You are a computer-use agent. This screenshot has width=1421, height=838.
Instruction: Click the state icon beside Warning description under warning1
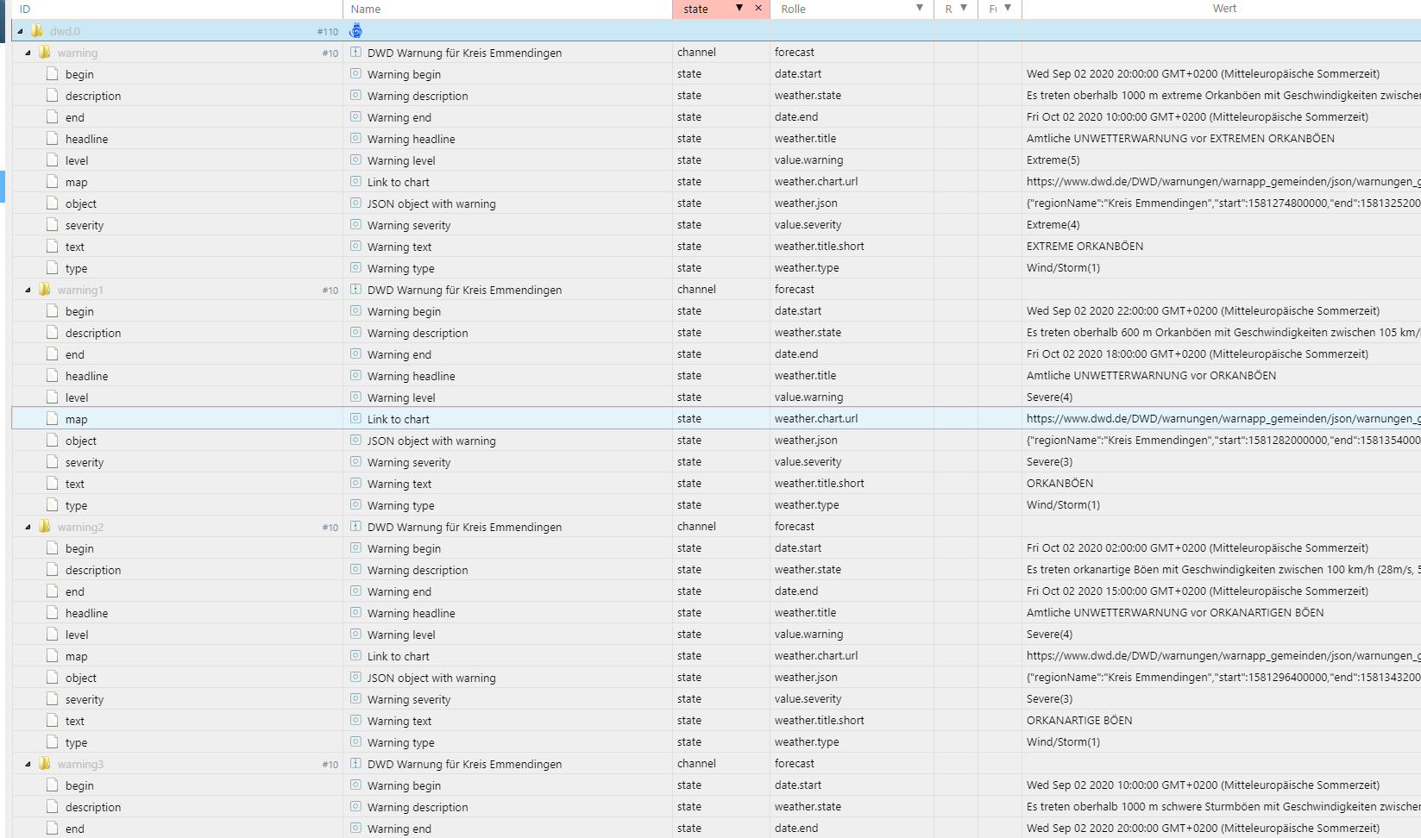tap(355, 333)
